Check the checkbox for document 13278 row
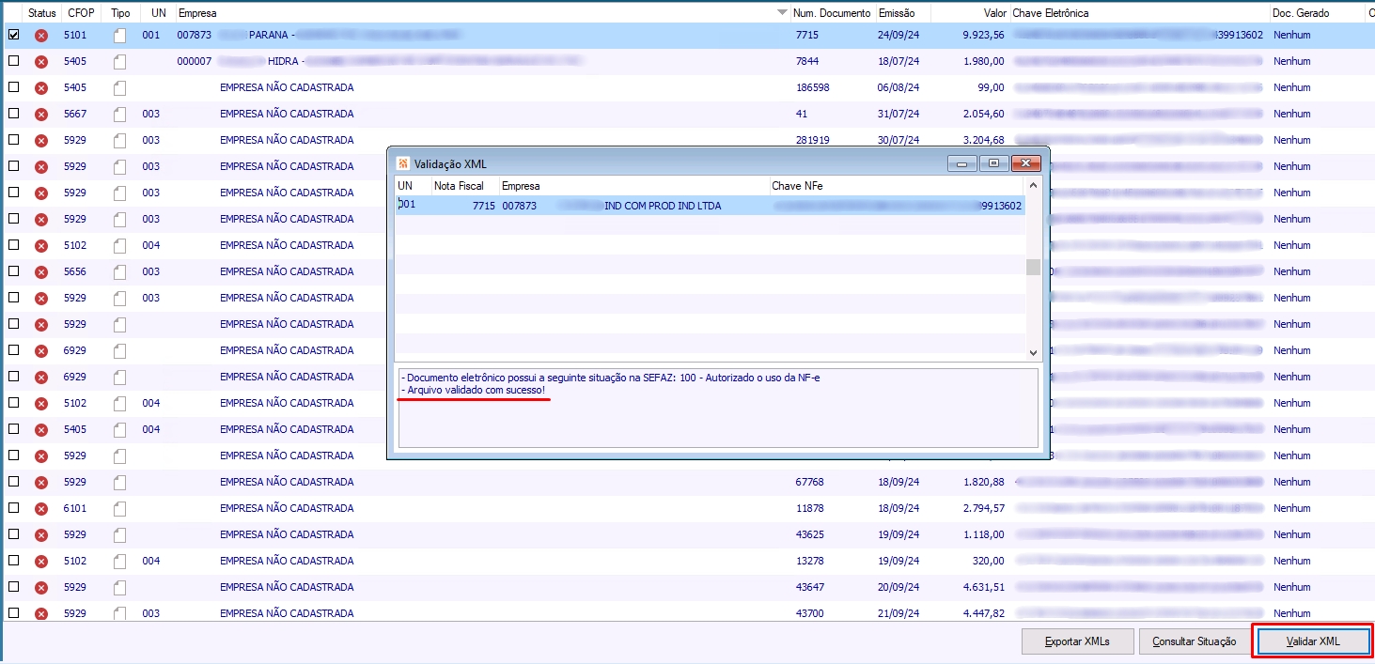 (x=13, y=561)
